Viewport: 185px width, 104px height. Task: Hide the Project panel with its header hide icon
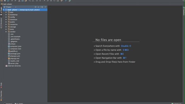pyautogui.click(x=45, y=7)
